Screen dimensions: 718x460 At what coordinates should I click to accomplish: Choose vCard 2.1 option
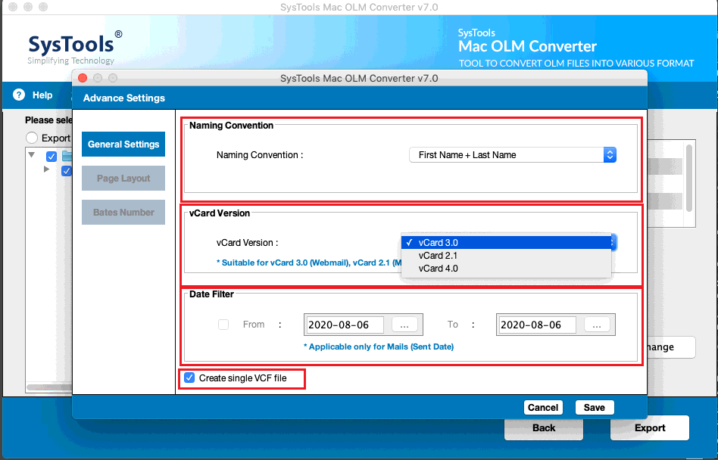point(506,256)
